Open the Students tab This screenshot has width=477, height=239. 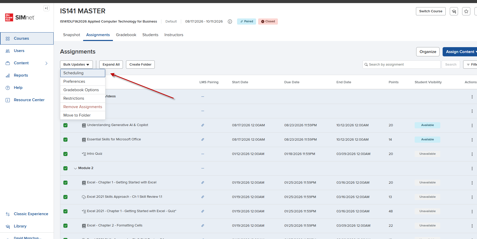150,35
